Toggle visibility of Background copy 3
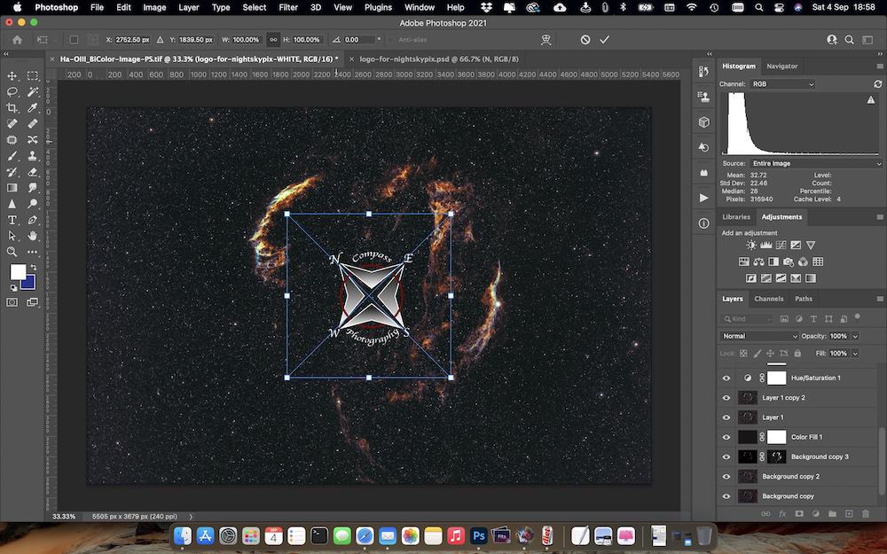 (x=726, y=456)
